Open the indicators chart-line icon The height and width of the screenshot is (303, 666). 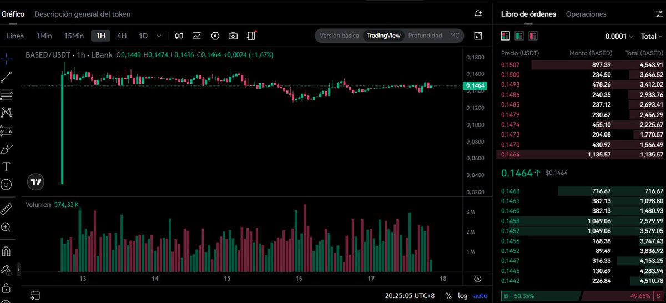click(197, 36)
